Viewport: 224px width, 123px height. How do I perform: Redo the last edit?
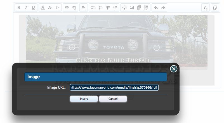(163, 8)
